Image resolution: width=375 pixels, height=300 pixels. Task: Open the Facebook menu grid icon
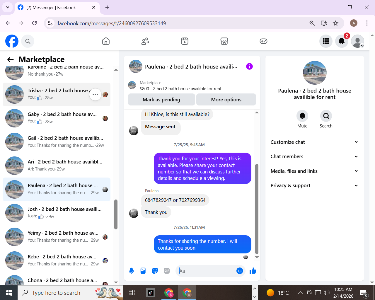click(326, 41)
